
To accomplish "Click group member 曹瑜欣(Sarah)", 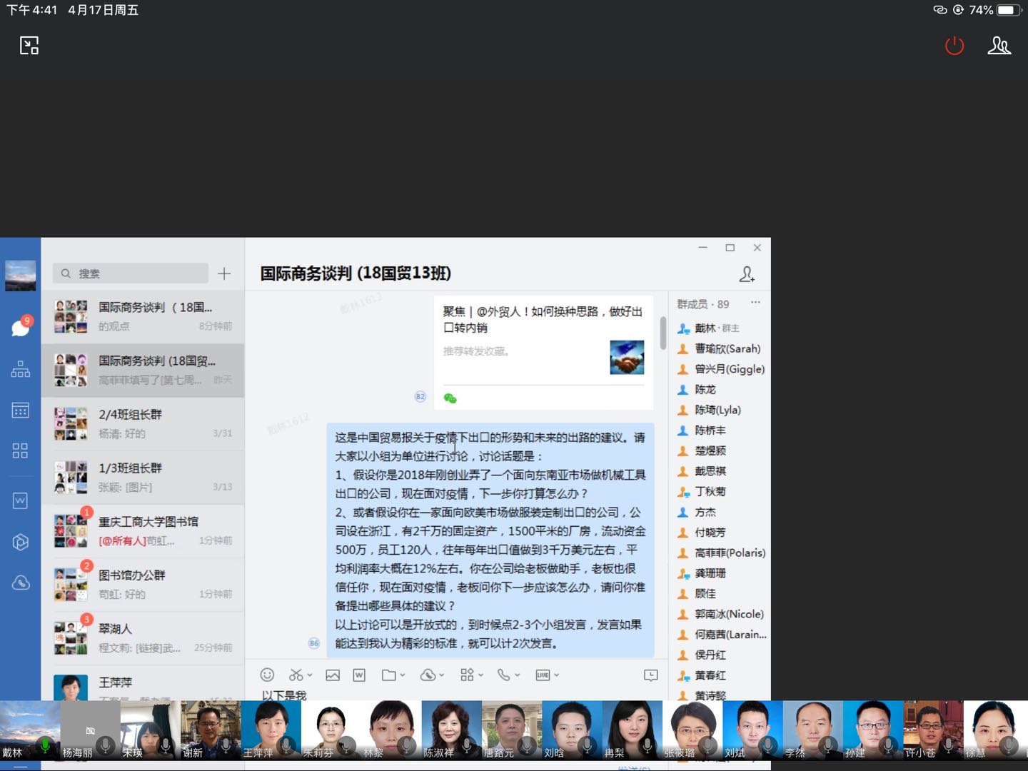I will (727, 348).
